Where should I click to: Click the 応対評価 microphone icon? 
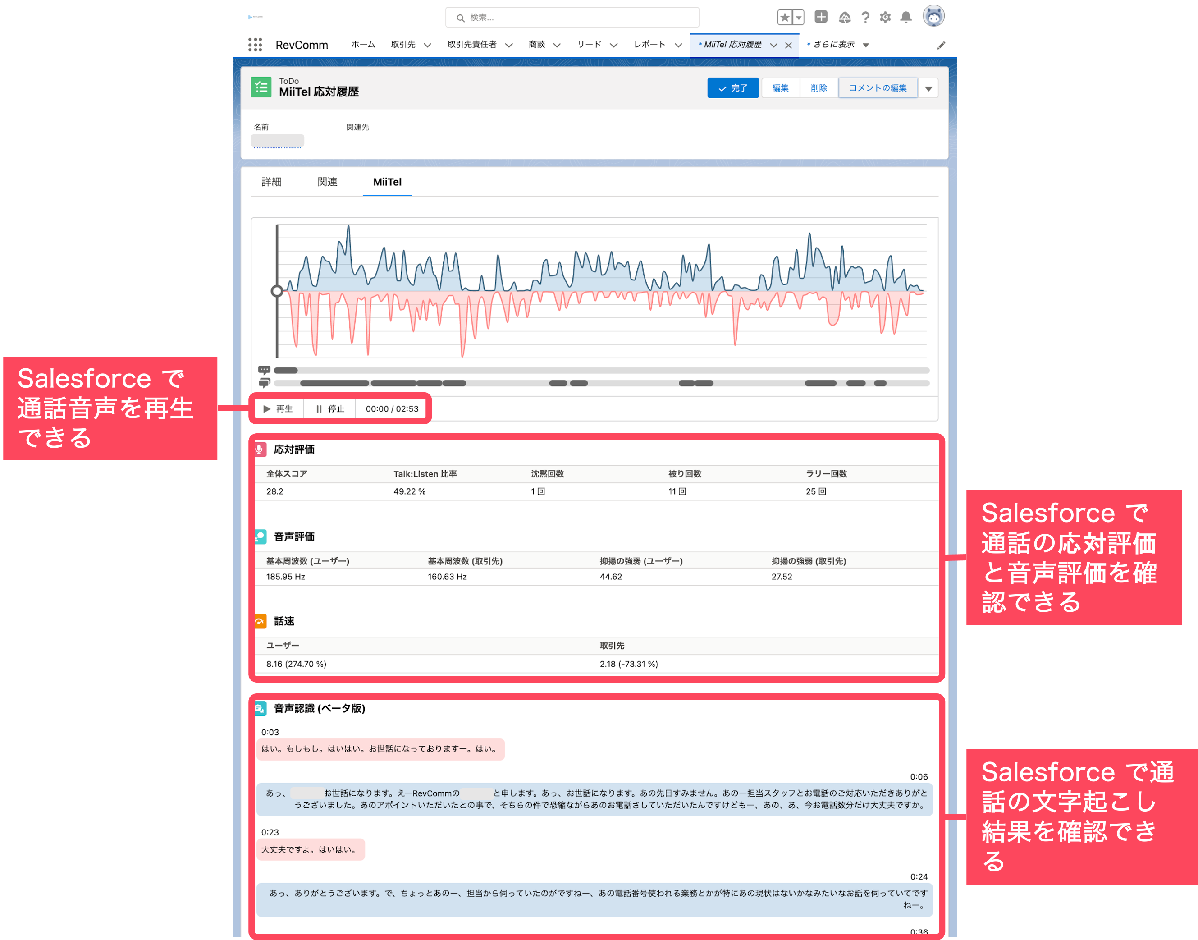(260, 449)
